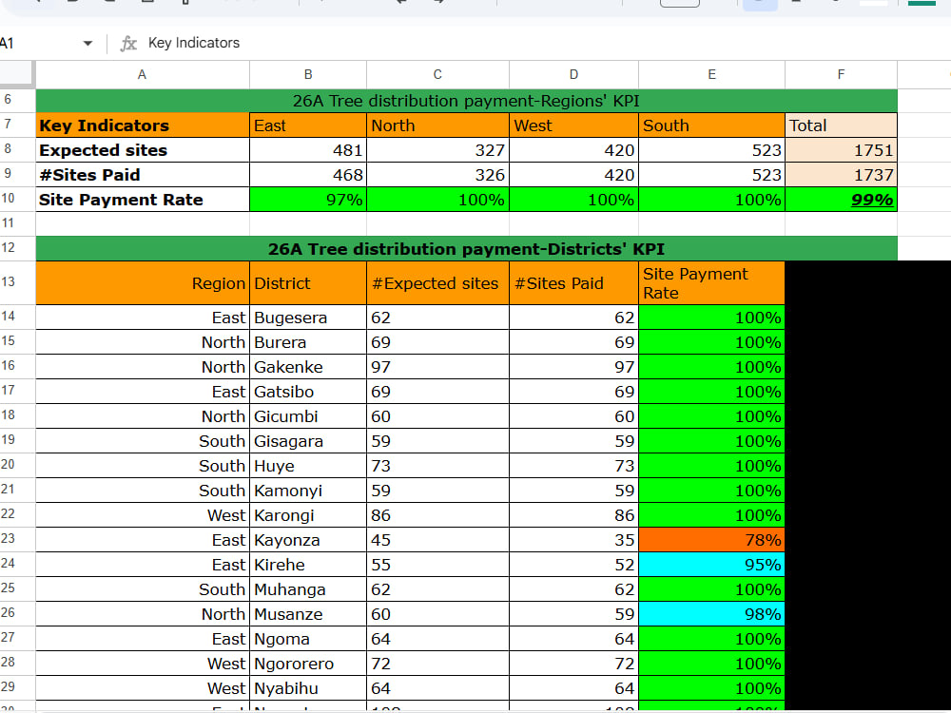Select the East 97% payment rate cell
951x713 pixels.
pyautogui.click(x=308, y=200)
